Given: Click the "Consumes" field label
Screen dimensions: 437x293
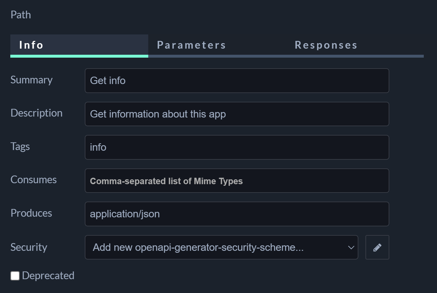Looking at the screenshot, I should click(x=34, y=180).
